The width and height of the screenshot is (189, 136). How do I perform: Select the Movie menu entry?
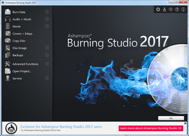(27, 26)
